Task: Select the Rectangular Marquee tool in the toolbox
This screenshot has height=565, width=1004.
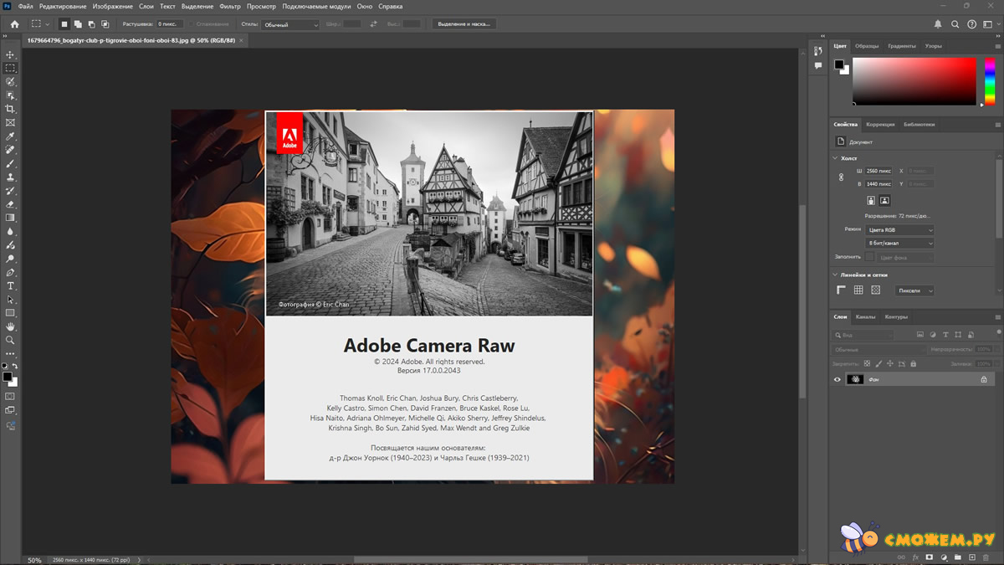Action: (x=10, y=68)
